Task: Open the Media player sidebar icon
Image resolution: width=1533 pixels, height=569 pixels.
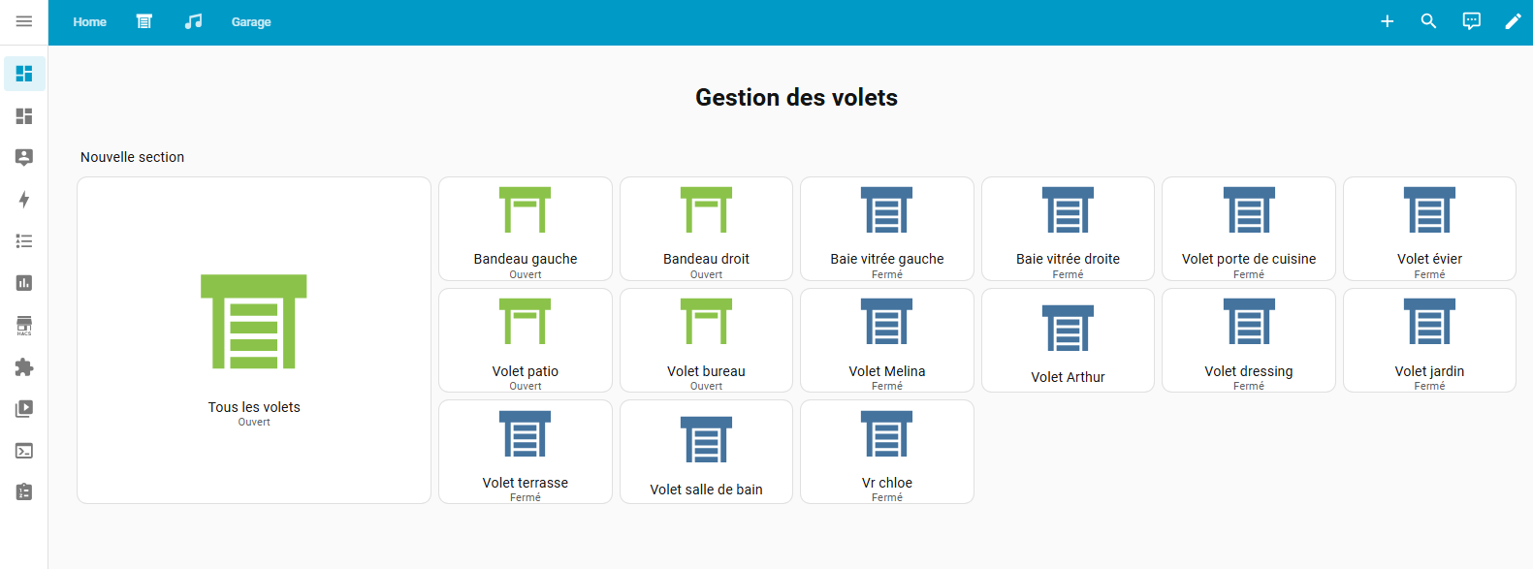Action: 24,409
